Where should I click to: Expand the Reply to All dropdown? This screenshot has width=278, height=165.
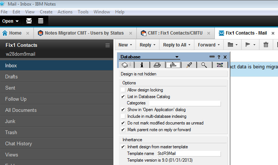pos(189,45)
